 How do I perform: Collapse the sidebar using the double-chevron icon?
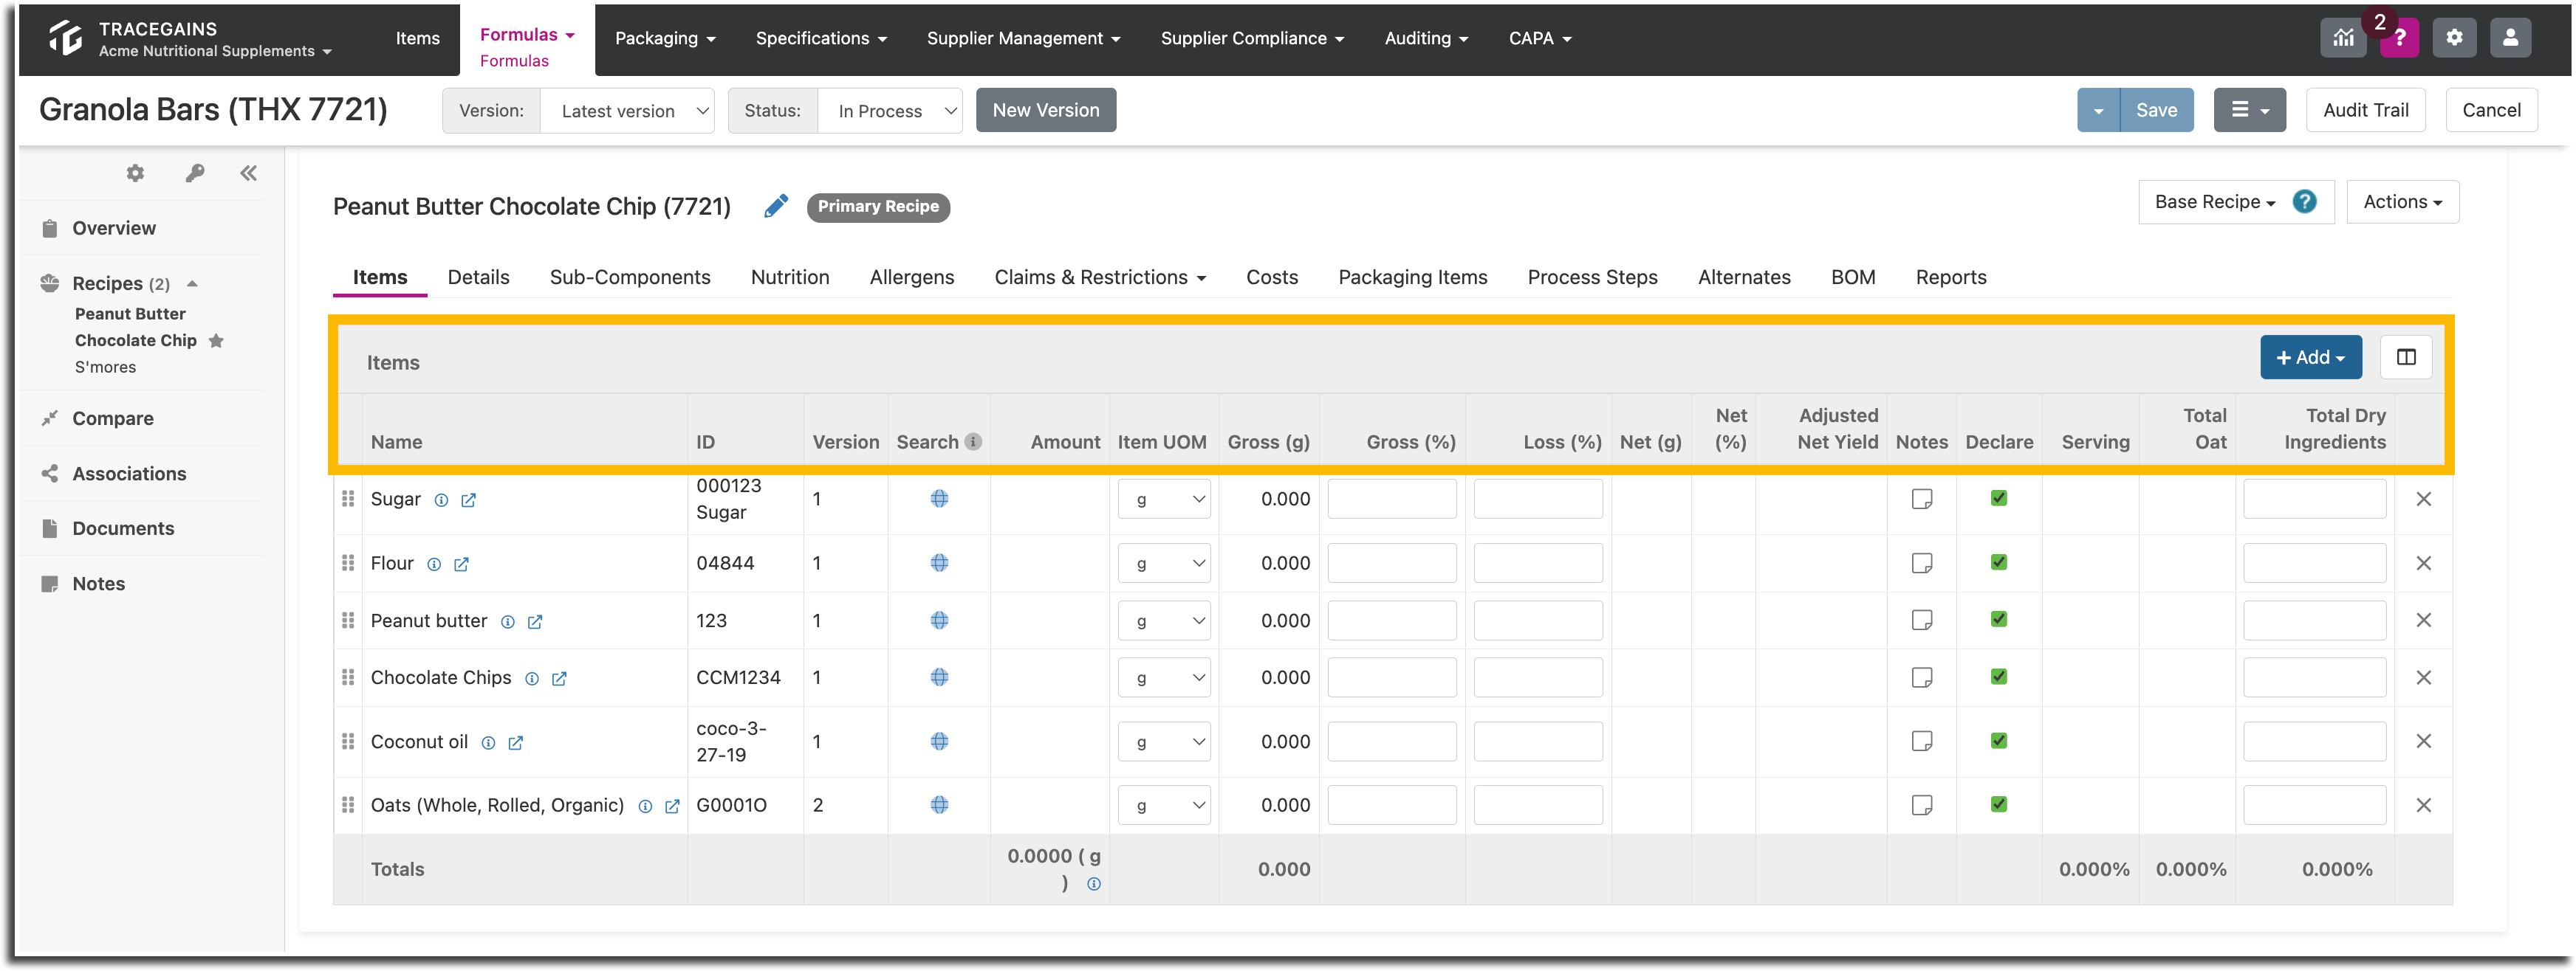pyautogui.click(x=248, y=173)
